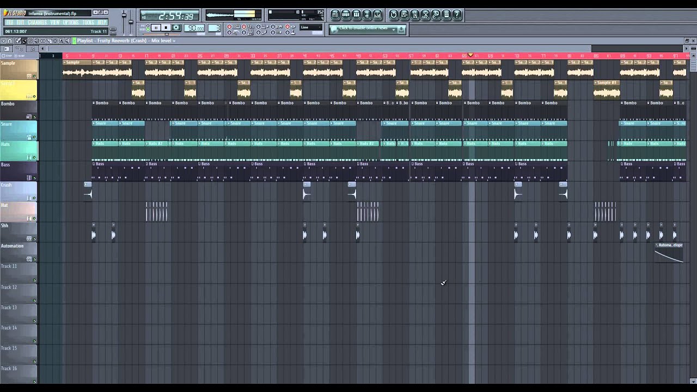
Task: Select the pencil draw tool
Action: click(x=18, y=41)
